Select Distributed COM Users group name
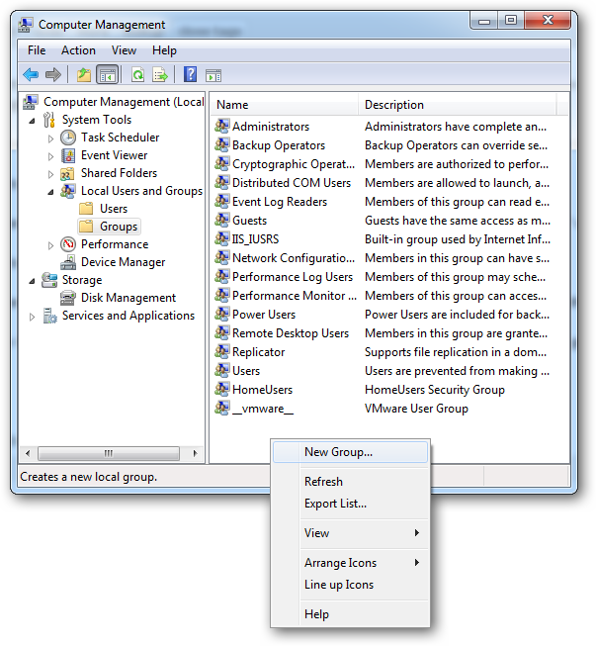The height and width of the screenshot is (646, 596). pos(292,182)
